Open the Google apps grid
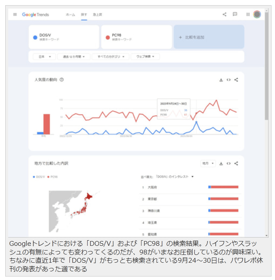The image size is (275, 280). (x=248, y=14)
